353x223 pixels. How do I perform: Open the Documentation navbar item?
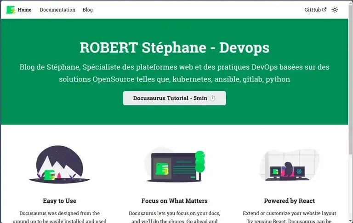(x=57, y=10)
